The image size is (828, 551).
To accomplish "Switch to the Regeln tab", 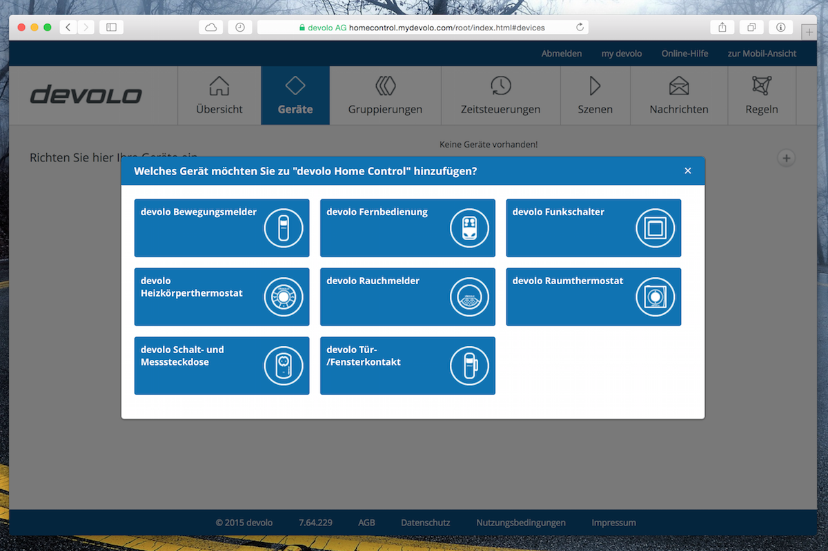I will point(762,95).
